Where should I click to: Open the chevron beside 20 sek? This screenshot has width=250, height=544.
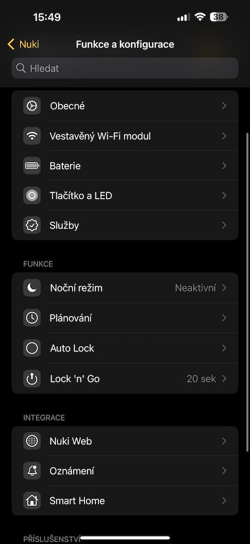click(224, 378)
